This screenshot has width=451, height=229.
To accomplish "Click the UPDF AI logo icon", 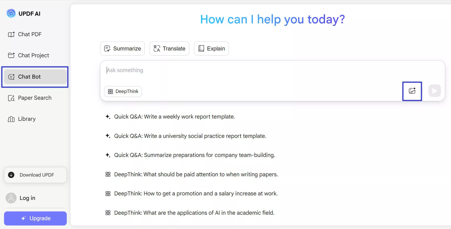I will pos(11,14).
